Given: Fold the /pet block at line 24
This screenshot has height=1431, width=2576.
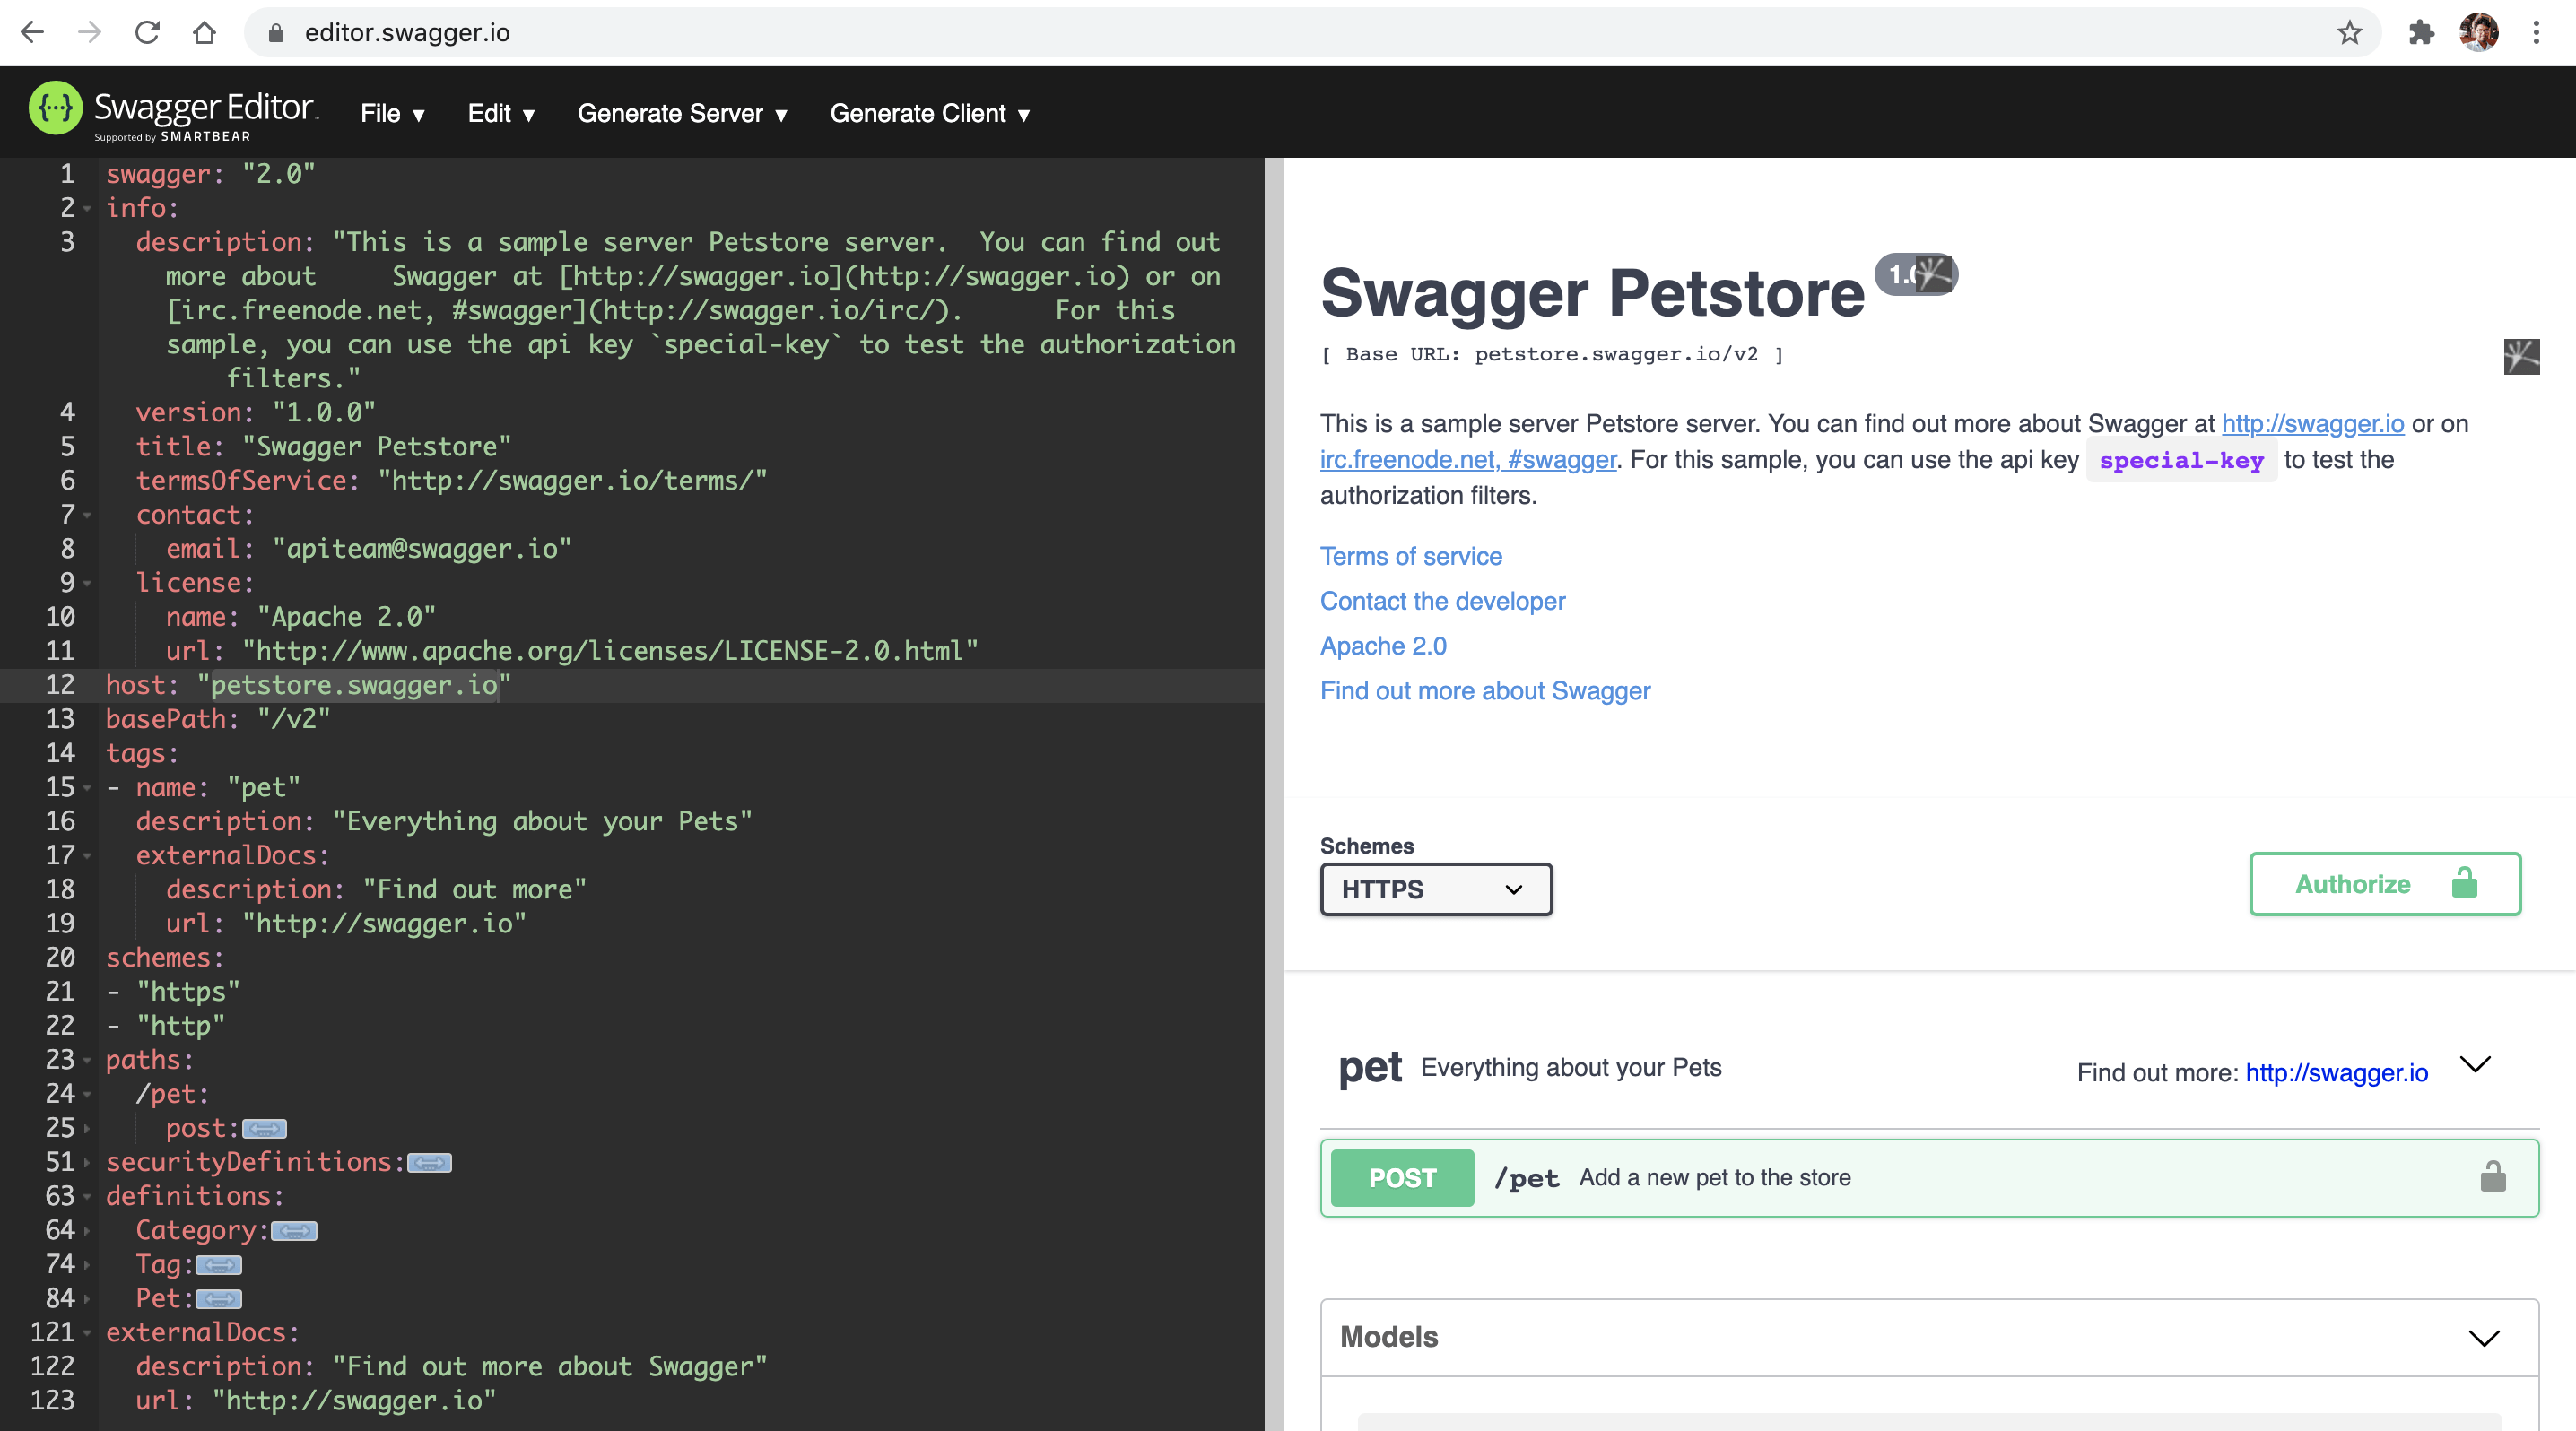Looking at the screenshot, I should click(87, 1094).
